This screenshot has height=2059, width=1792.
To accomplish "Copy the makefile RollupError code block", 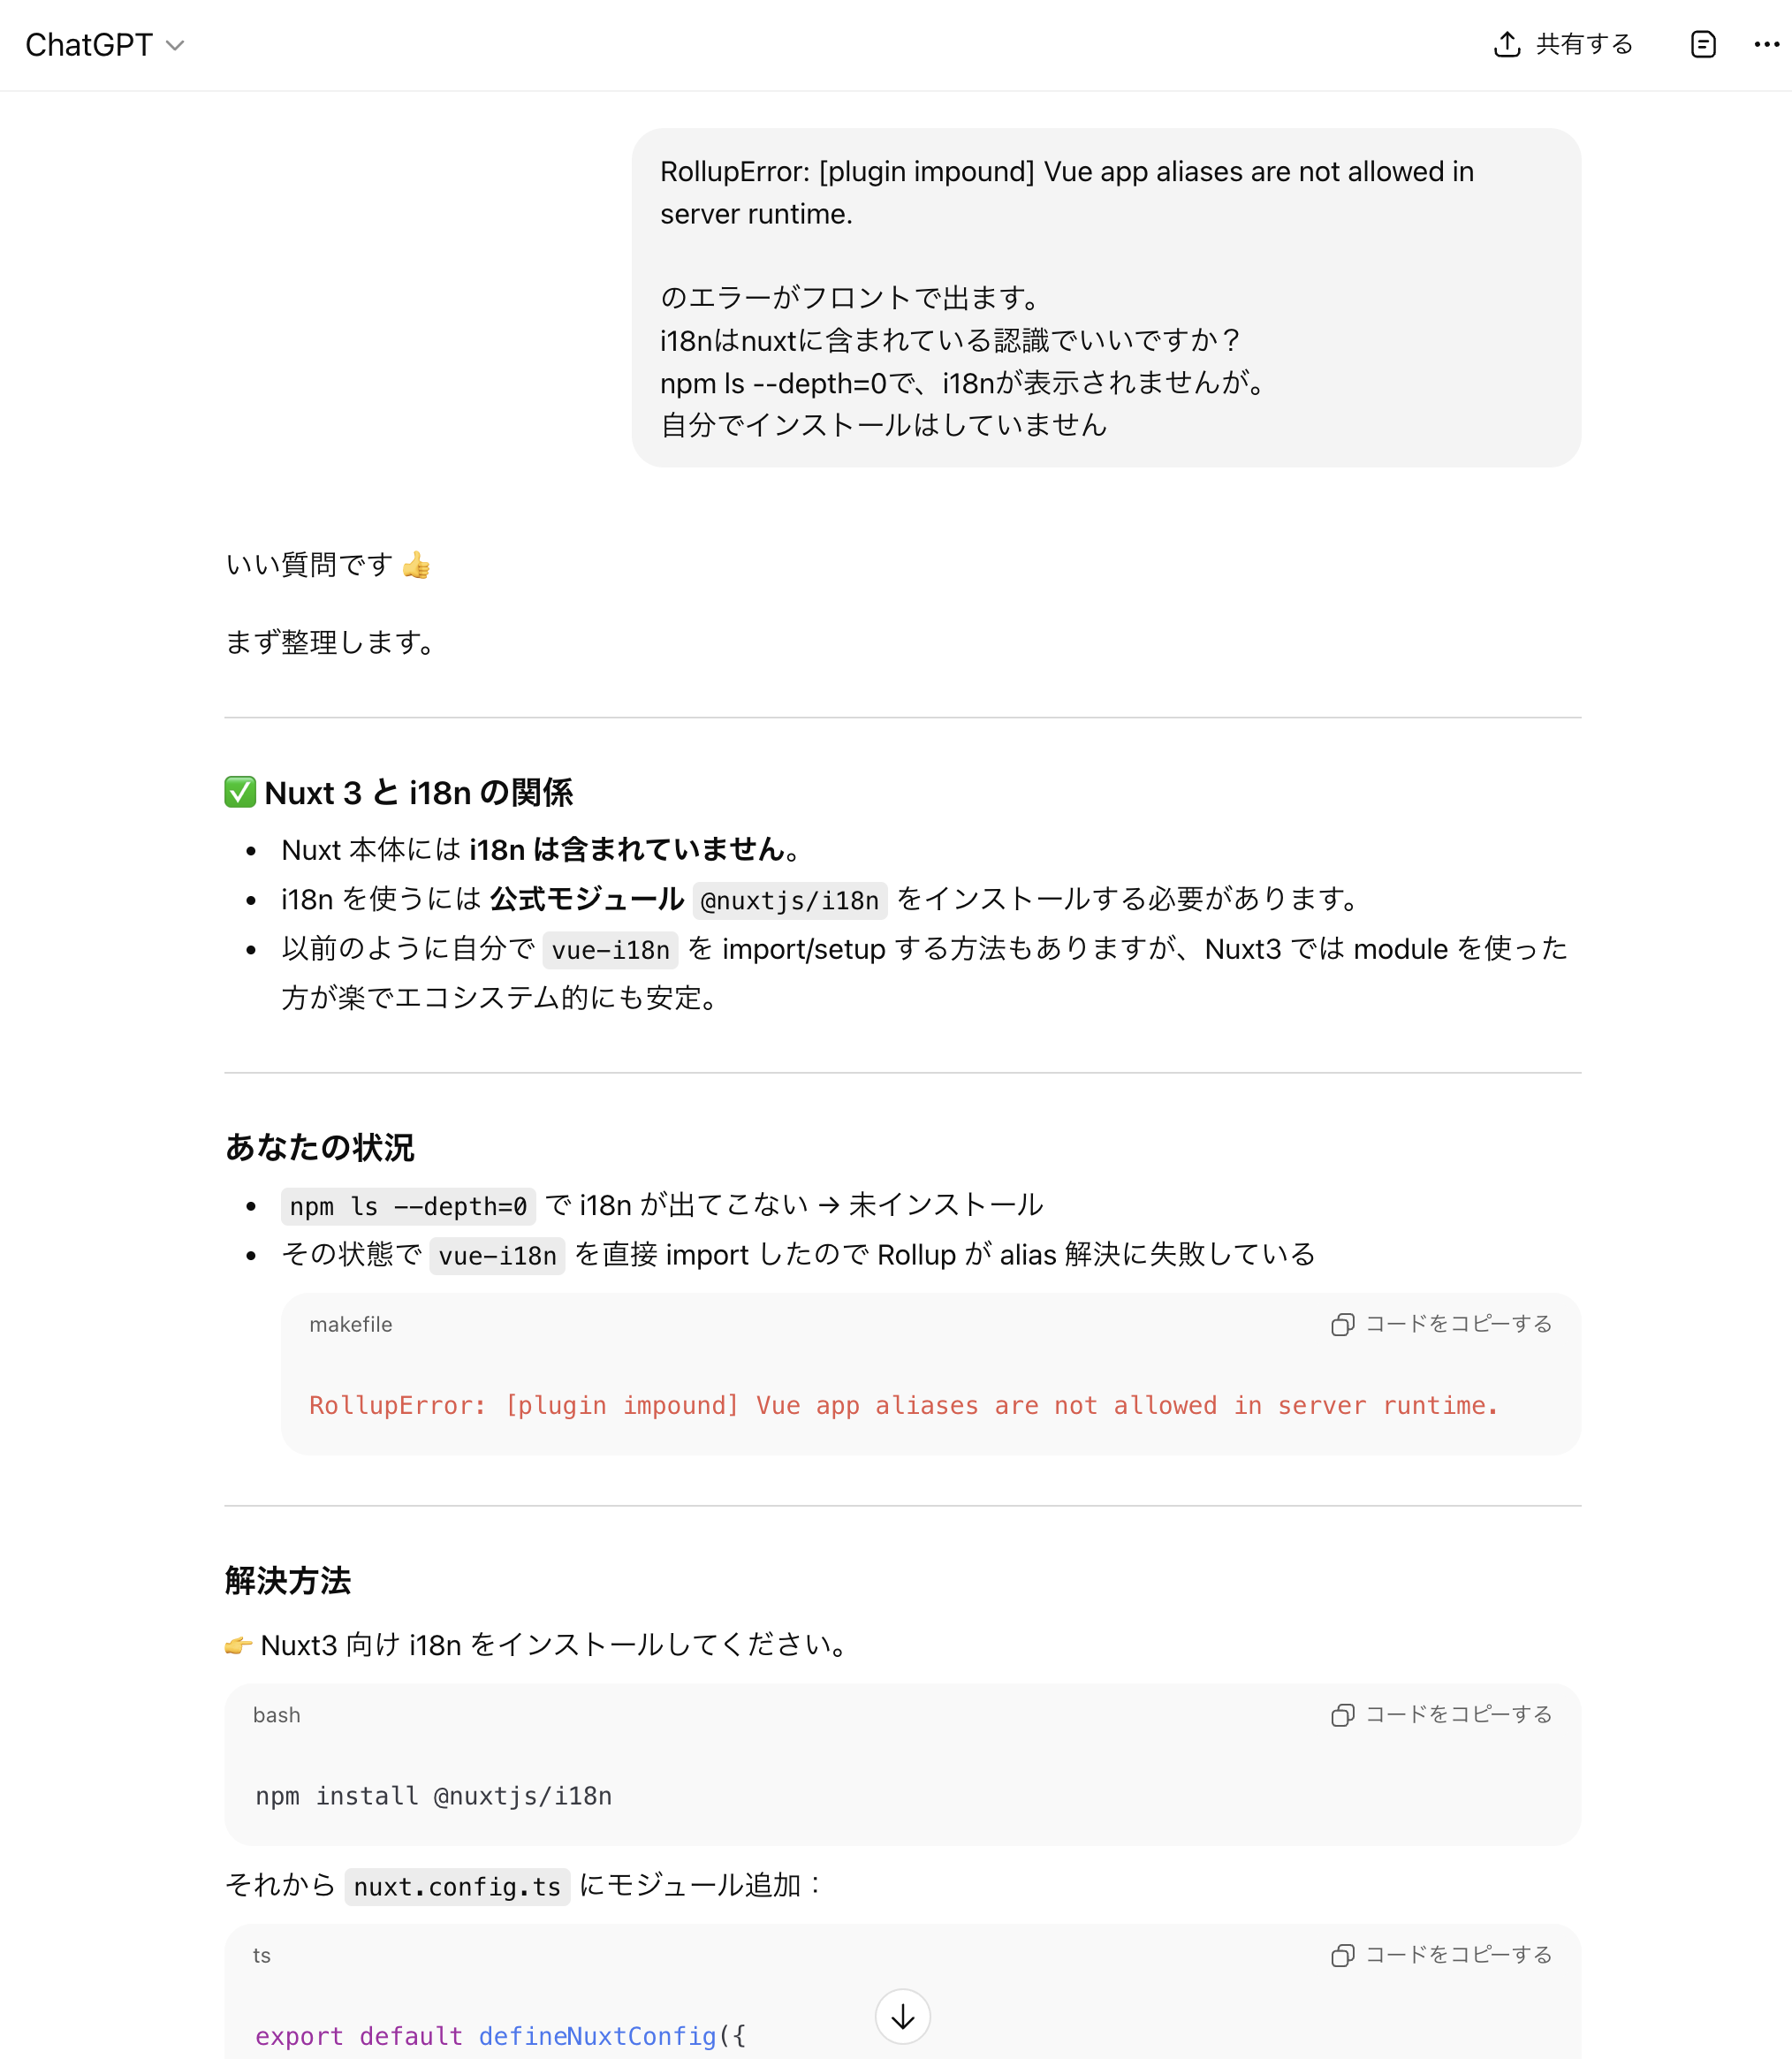I will pyautogui.click(x=1440, y=1324).
